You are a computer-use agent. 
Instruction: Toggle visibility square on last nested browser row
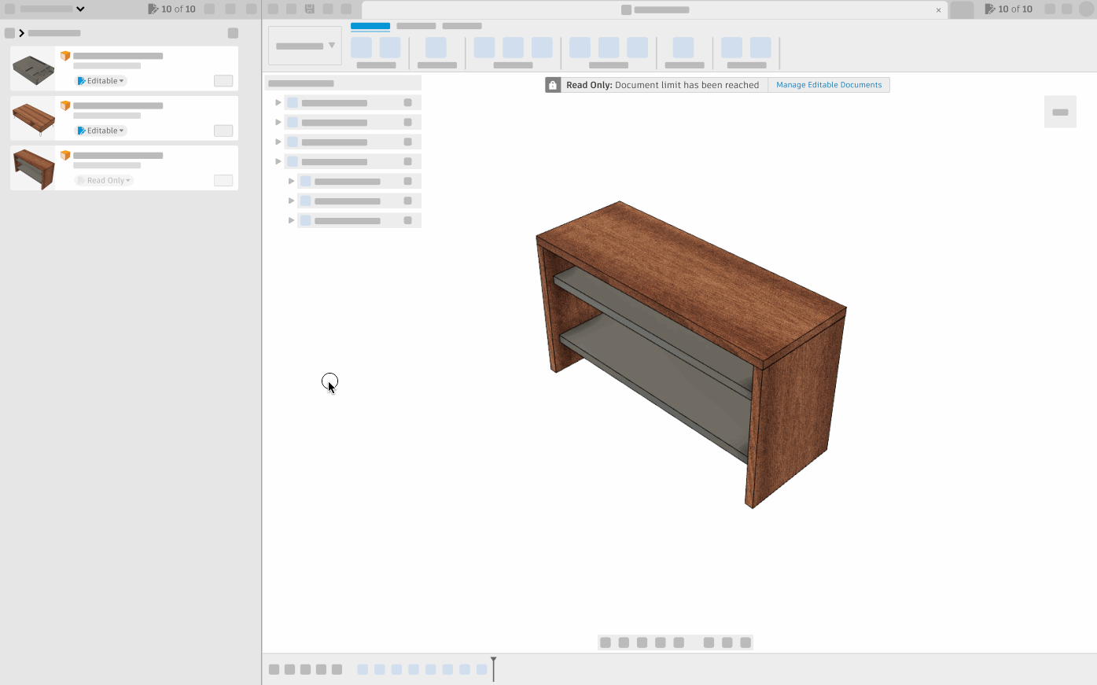click(x=407, y=221)
